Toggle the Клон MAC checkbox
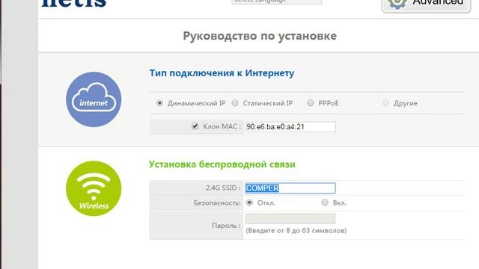 (195, 126)
